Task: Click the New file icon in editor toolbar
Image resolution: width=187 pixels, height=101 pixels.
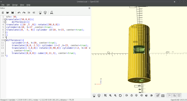Action: (x=3, y=13)
